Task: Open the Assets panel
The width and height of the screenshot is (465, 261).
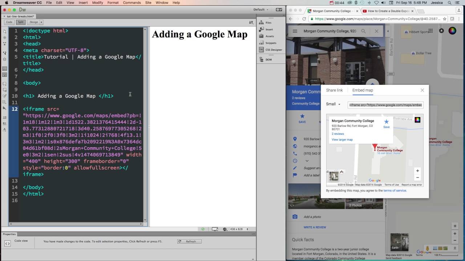Action: tap(267, 36)
